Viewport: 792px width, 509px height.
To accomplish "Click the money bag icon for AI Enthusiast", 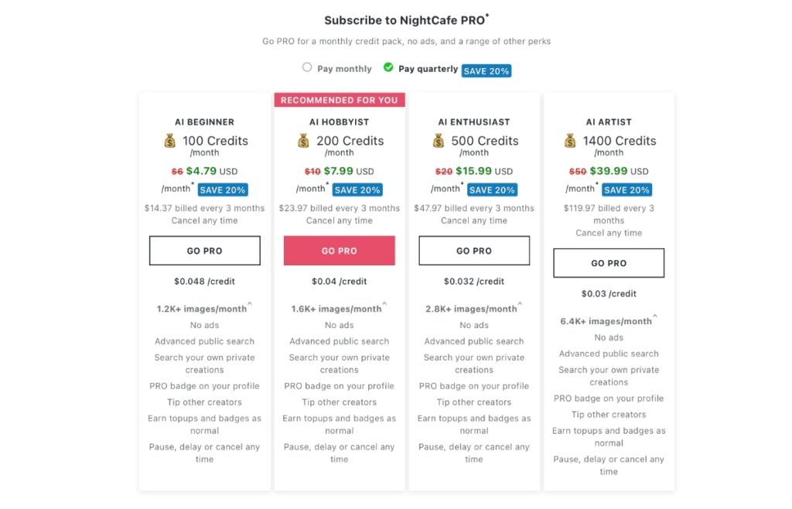I will pos(439,141).
